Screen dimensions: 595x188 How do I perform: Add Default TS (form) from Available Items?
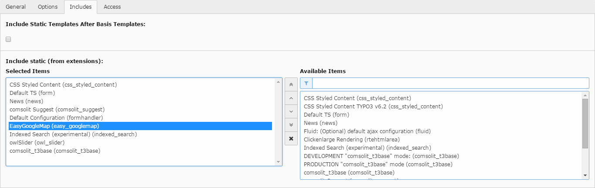point(442,114)
